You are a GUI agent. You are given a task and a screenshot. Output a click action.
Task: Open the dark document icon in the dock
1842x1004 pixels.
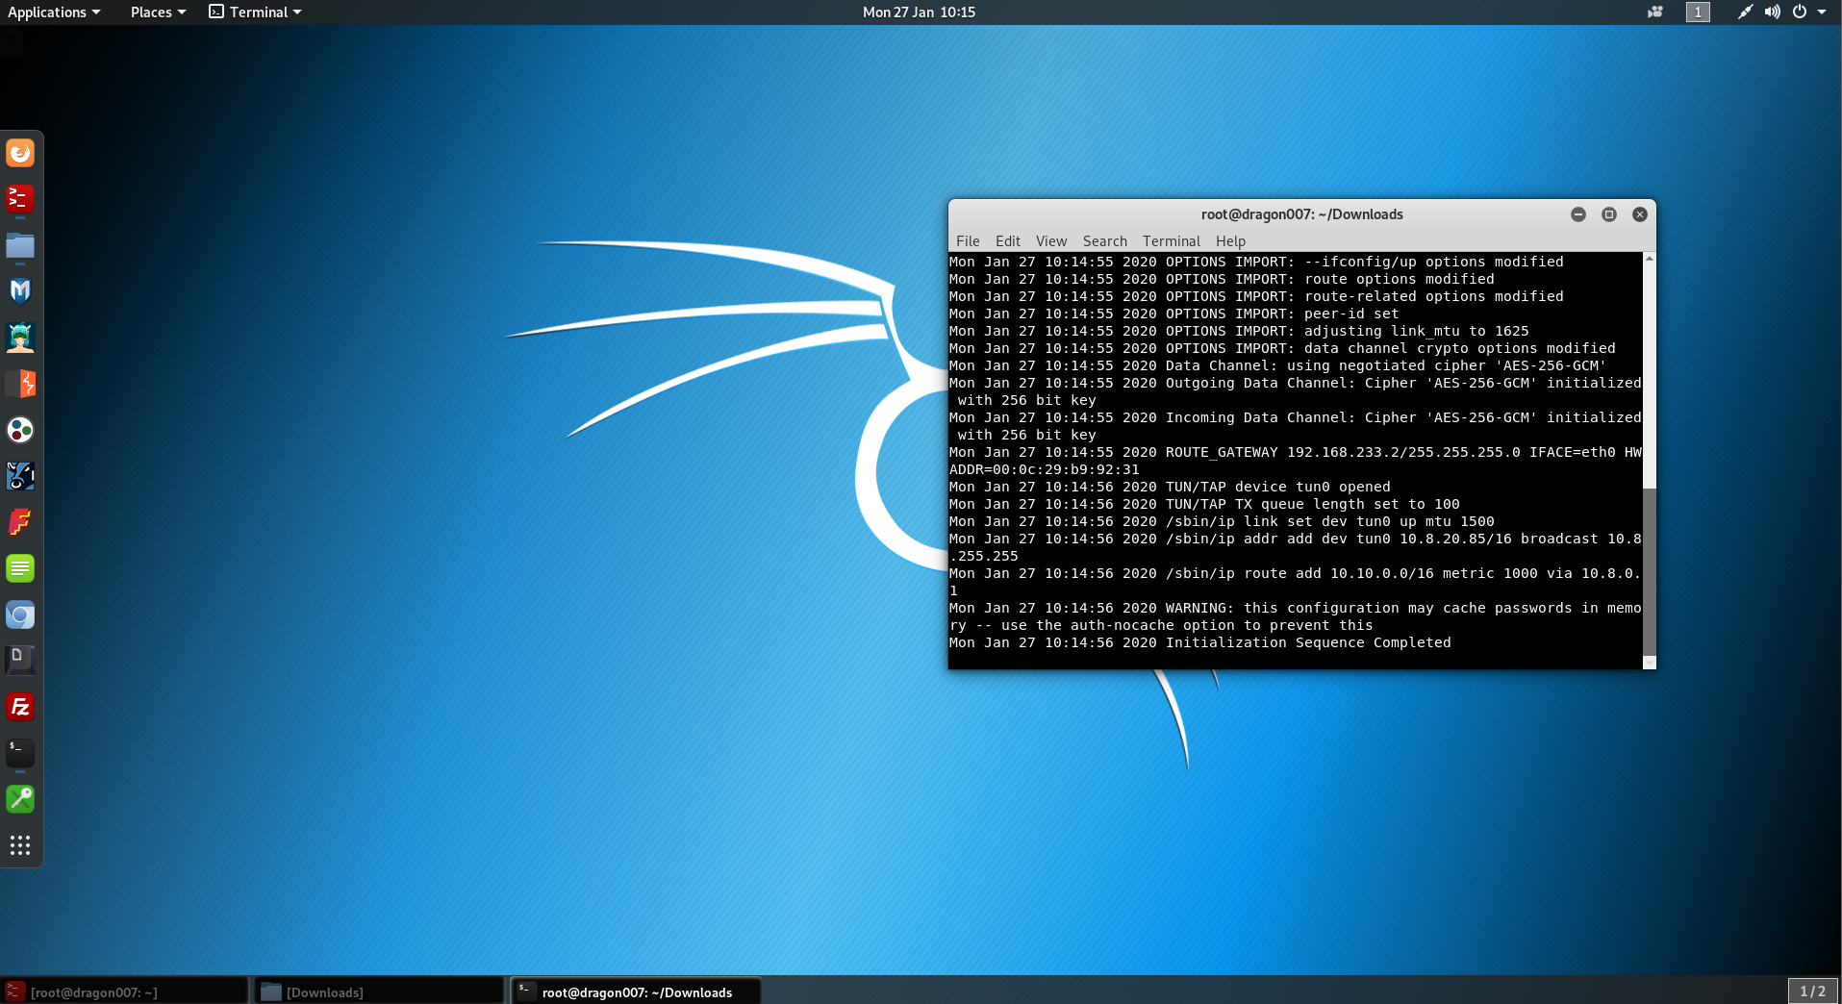click(20, 660)
